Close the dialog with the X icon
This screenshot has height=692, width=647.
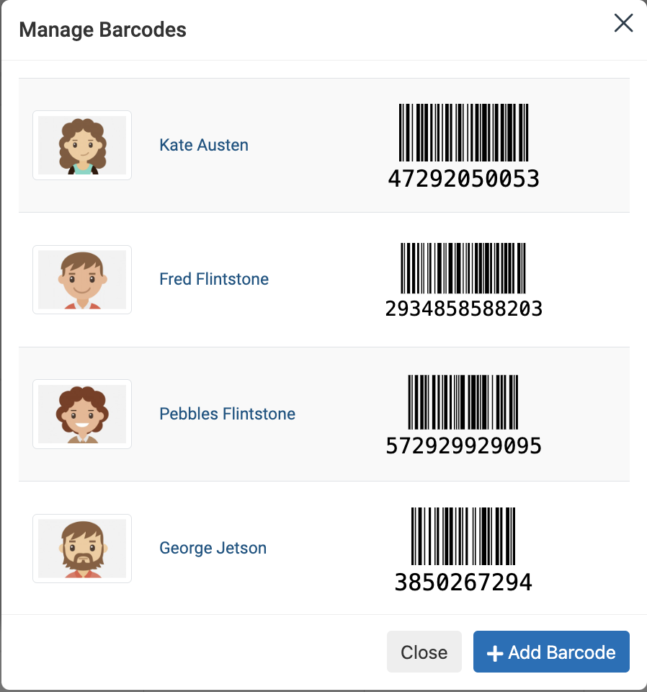pyautogui.click(x=623, y=23)
